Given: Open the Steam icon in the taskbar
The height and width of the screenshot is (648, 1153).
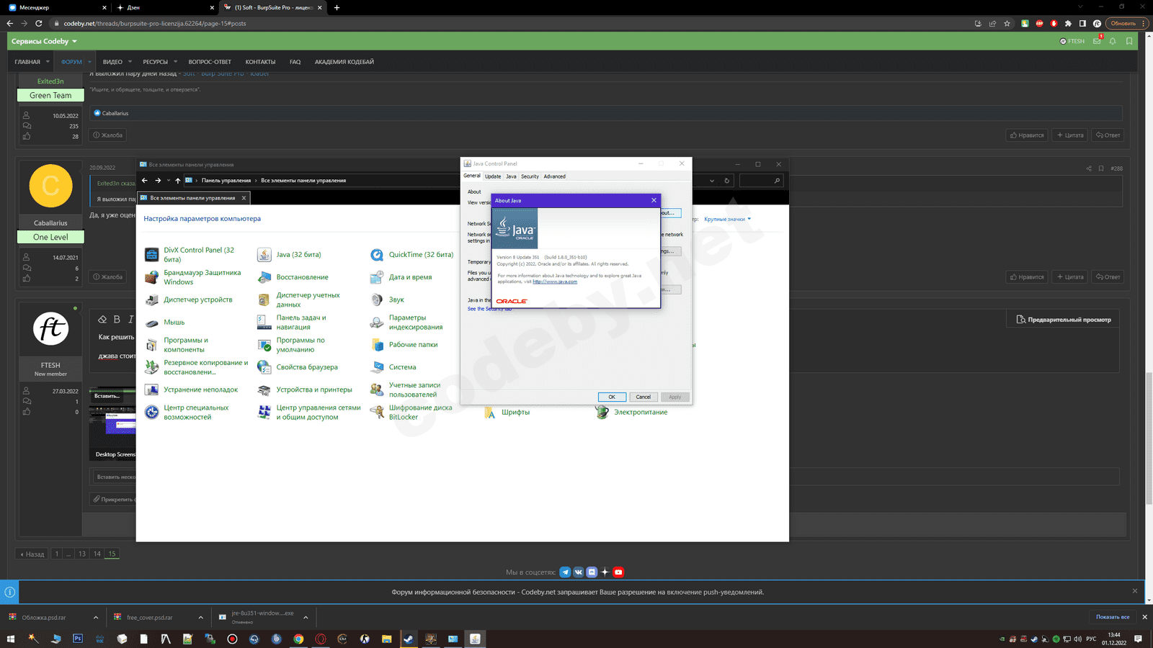Looking at the screenshot, I should pyautogui.click(x=409, y=639).
